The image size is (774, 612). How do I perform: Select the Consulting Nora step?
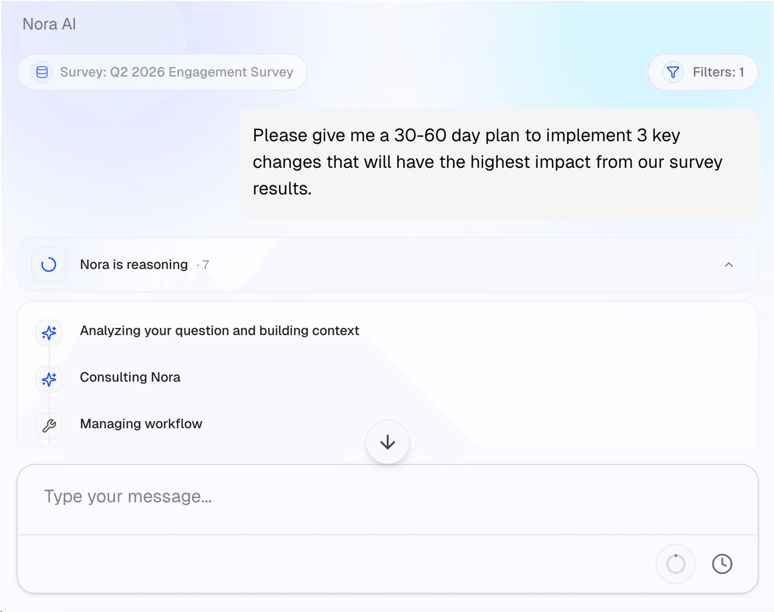coord(130,377)
